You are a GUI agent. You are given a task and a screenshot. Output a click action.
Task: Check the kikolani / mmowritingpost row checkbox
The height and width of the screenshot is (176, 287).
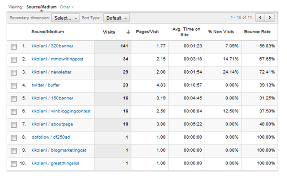14,60
